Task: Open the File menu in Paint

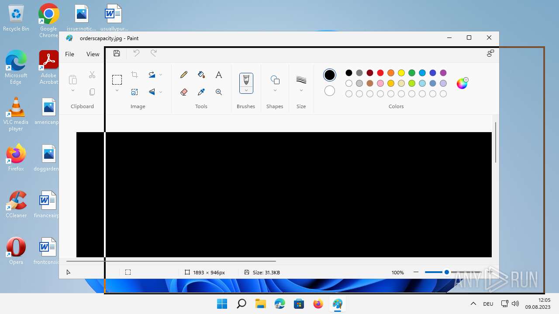Action: point(69,54)
